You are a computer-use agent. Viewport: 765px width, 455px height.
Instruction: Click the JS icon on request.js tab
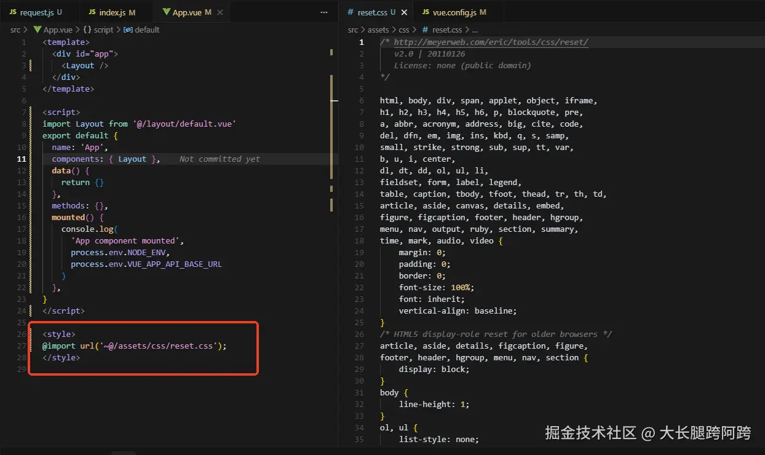[13, 12]
